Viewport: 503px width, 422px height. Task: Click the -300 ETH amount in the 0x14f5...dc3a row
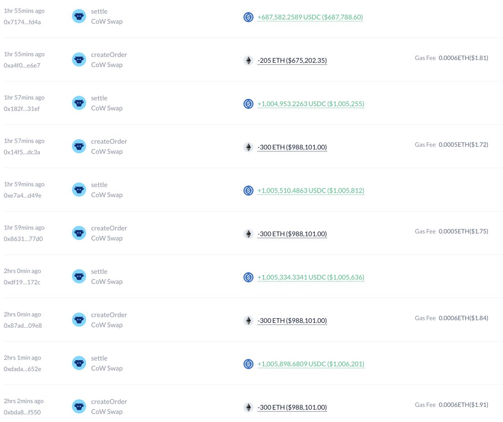coord(292,147)
